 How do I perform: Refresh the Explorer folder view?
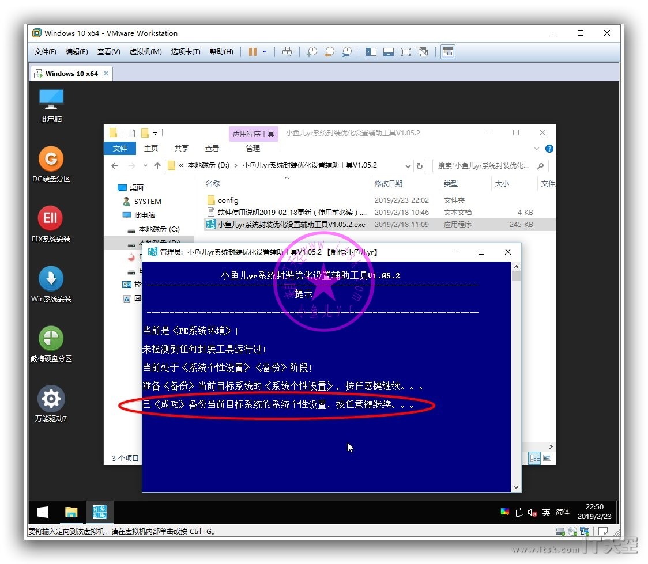pyautogui.click(x=420, y=166)
